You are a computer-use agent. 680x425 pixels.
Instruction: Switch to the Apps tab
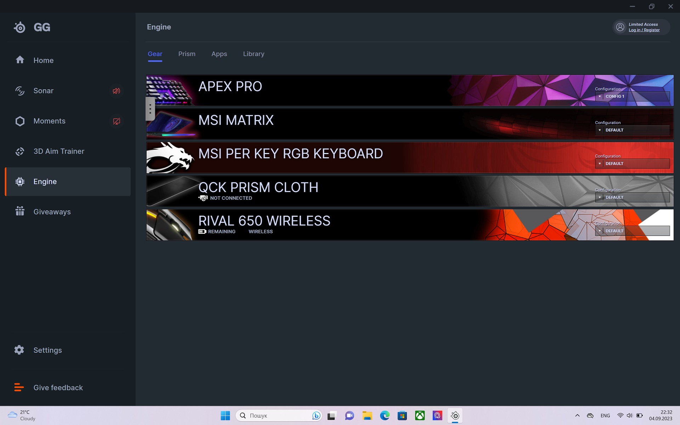tap(219, 54)
